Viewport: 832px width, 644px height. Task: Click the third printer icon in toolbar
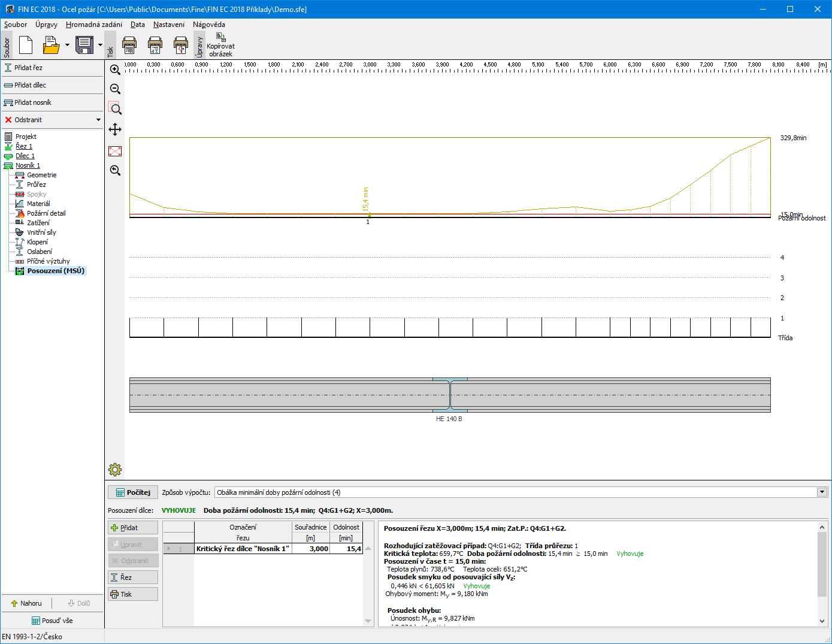pos(181,45)
